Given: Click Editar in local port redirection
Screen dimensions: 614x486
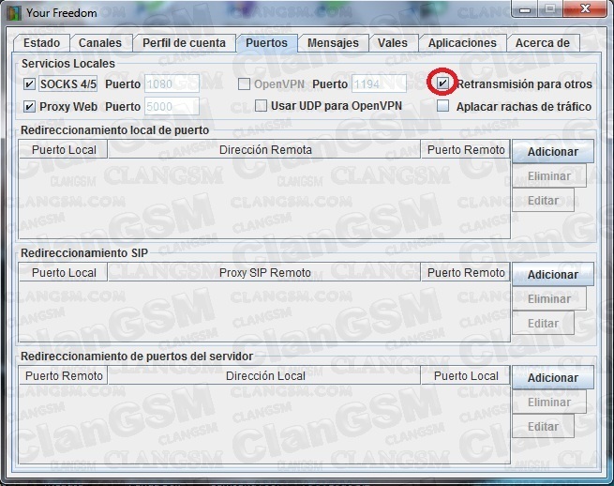Looking at the screenshot, I should coord(543,200).
